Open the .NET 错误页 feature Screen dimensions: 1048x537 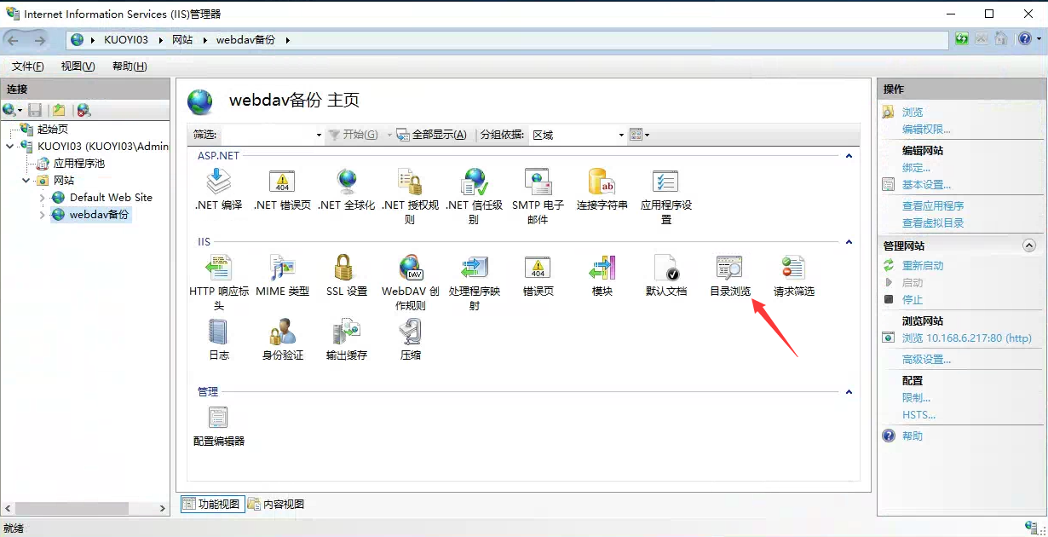point(282,189)
